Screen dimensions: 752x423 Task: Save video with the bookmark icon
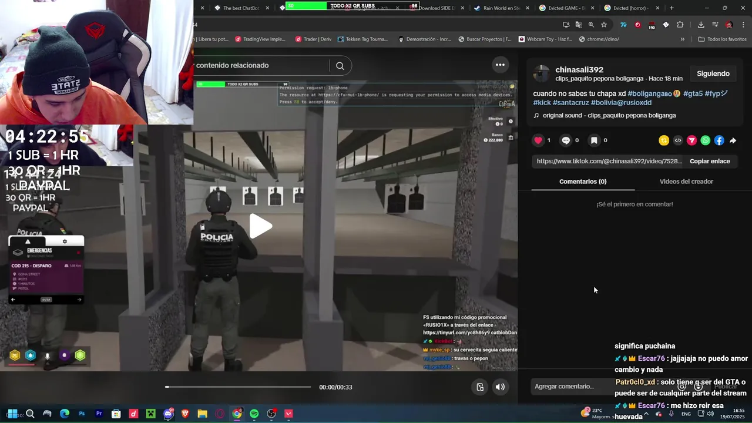(594, 140)
